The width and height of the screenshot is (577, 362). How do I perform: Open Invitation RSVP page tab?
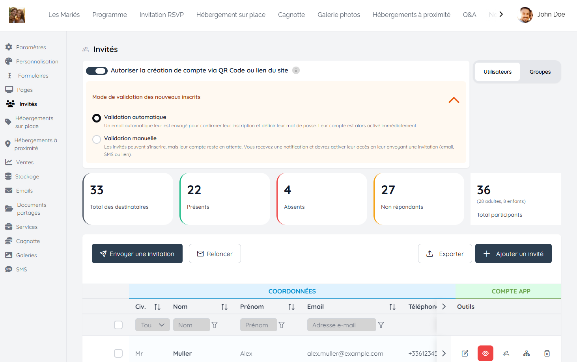162,15
